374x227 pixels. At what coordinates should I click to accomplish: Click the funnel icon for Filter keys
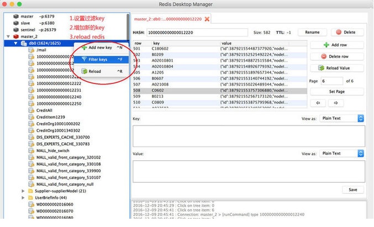pyautogui.click(x=84, y=59)
